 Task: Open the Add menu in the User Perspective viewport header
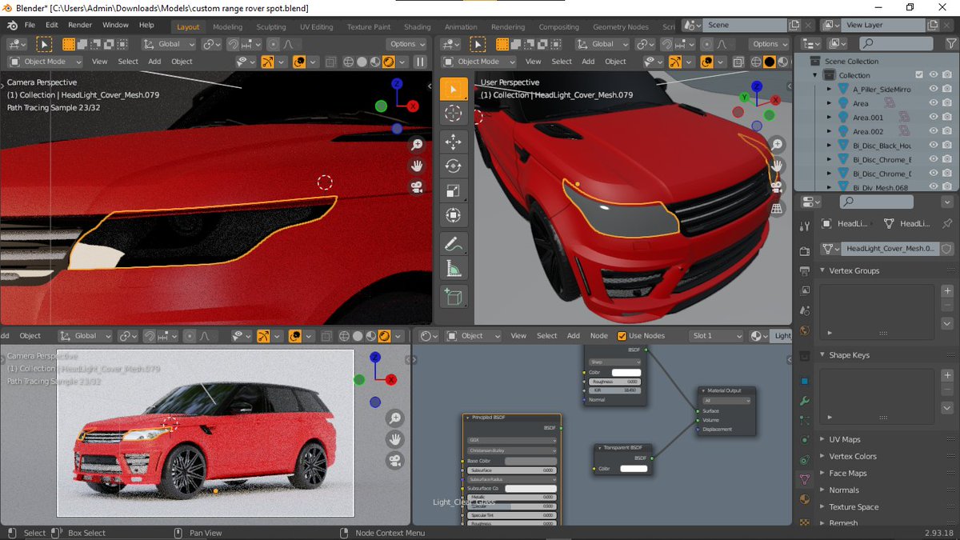pos(588,62)
